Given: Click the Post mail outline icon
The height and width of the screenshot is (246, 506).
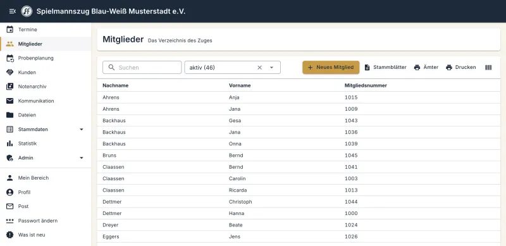Looking at the screenshot, I should 10,206.
